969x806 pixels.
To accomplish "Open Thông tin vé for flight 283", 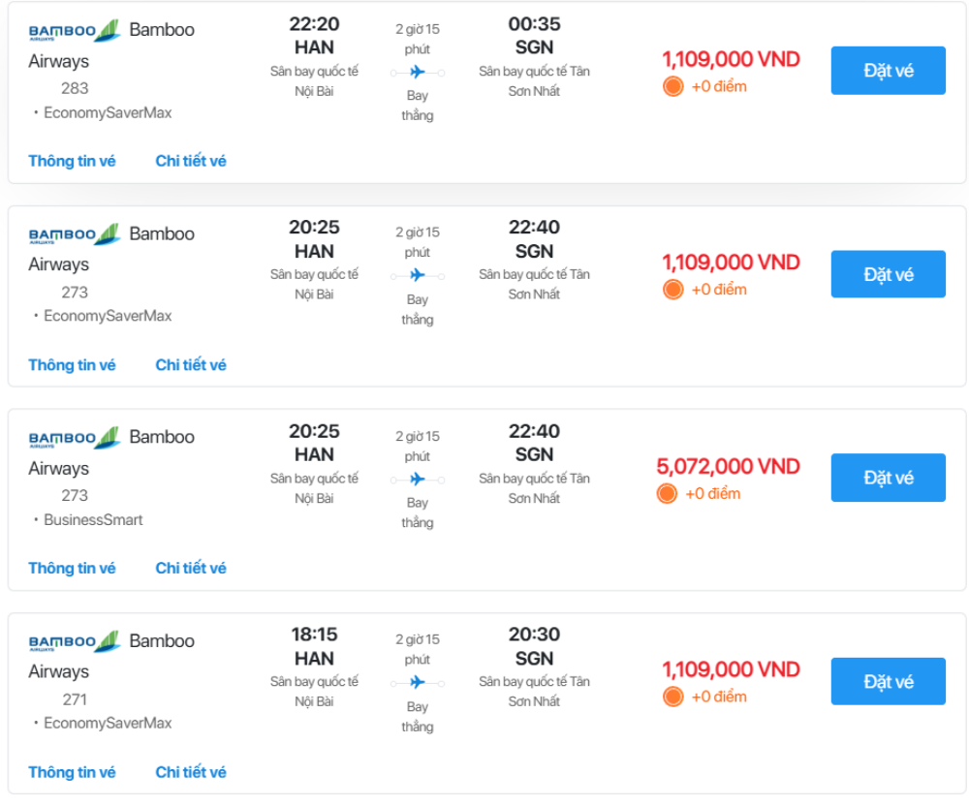I will pos(72,161).
